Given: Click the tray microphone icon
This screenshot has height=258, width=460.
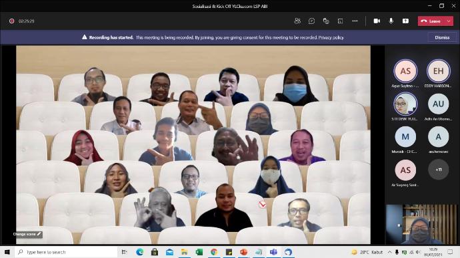Looking at the screenshot, I should 397,252.
